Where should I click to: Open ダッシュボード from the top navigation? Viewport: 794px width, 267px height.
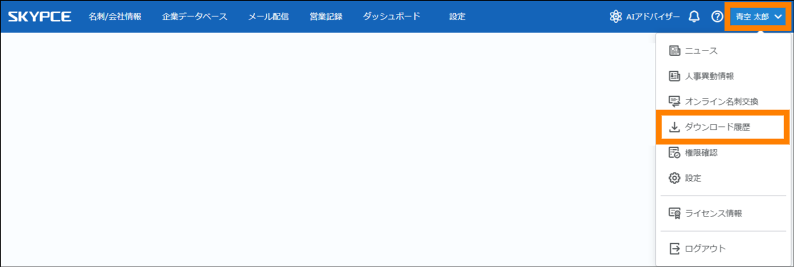point(391,16)
